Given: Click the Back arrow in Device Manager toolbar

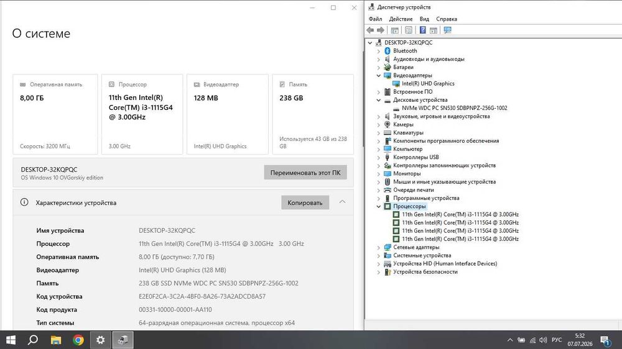Looking at the screenshot, I should (370, 30).
